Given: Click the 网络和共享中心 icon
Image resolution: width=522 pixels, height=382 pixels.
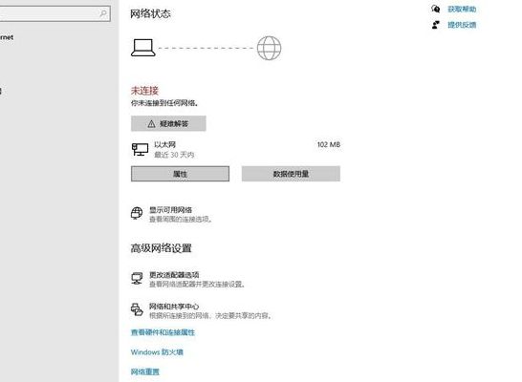Looking at the screenshot, I should click(137, 309).
